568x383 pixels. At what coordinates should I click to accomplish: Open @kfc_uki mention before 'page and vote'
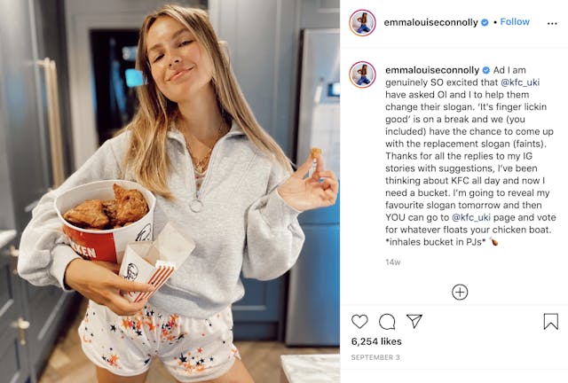pyautogui.click(x=471, y=217)
